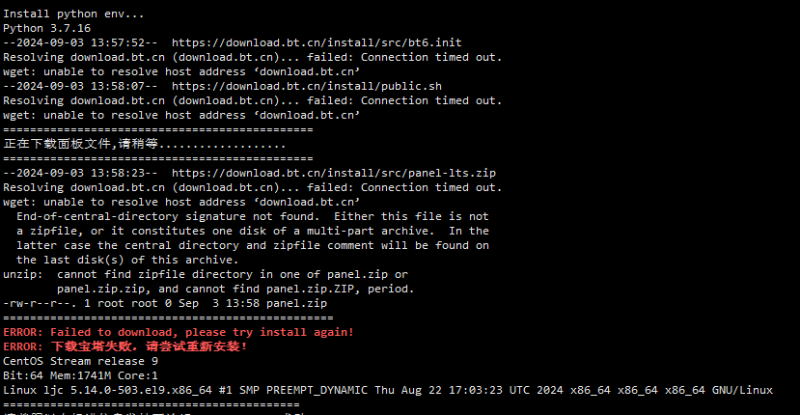
Task: Click the first 'wget: unable to resolve' line
Action: pos(181,71)
